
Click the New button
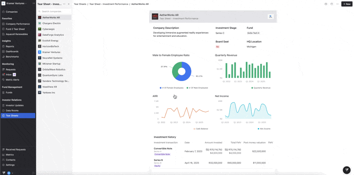coord(347,4)
